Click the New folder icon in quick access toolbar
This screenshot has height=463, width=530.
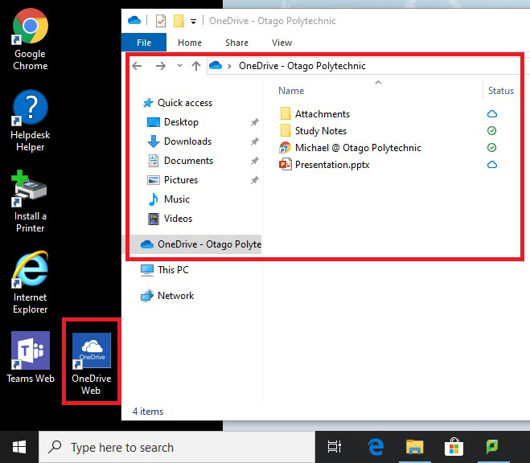(179, 21)
